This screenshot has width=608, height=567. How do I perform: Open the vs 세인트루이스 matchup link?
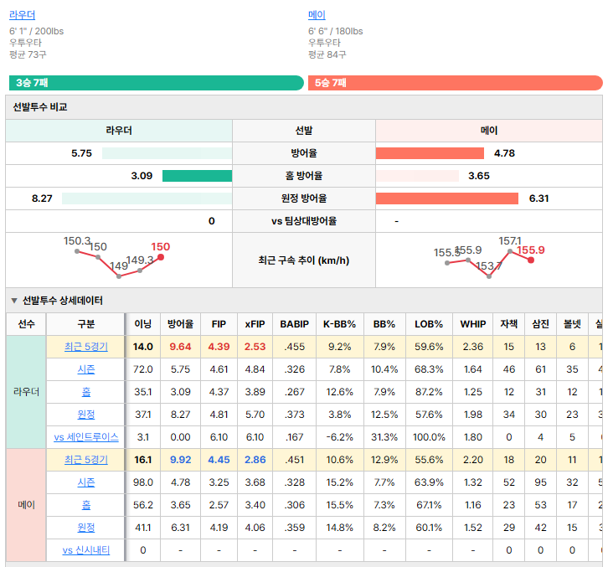click(86, 437)
